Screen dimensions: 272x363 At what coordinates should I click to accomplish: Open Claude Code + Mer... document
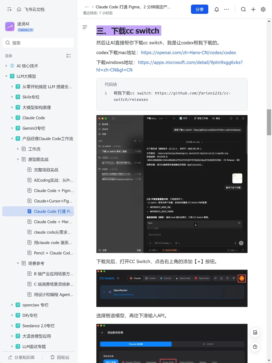click(38, 222)
